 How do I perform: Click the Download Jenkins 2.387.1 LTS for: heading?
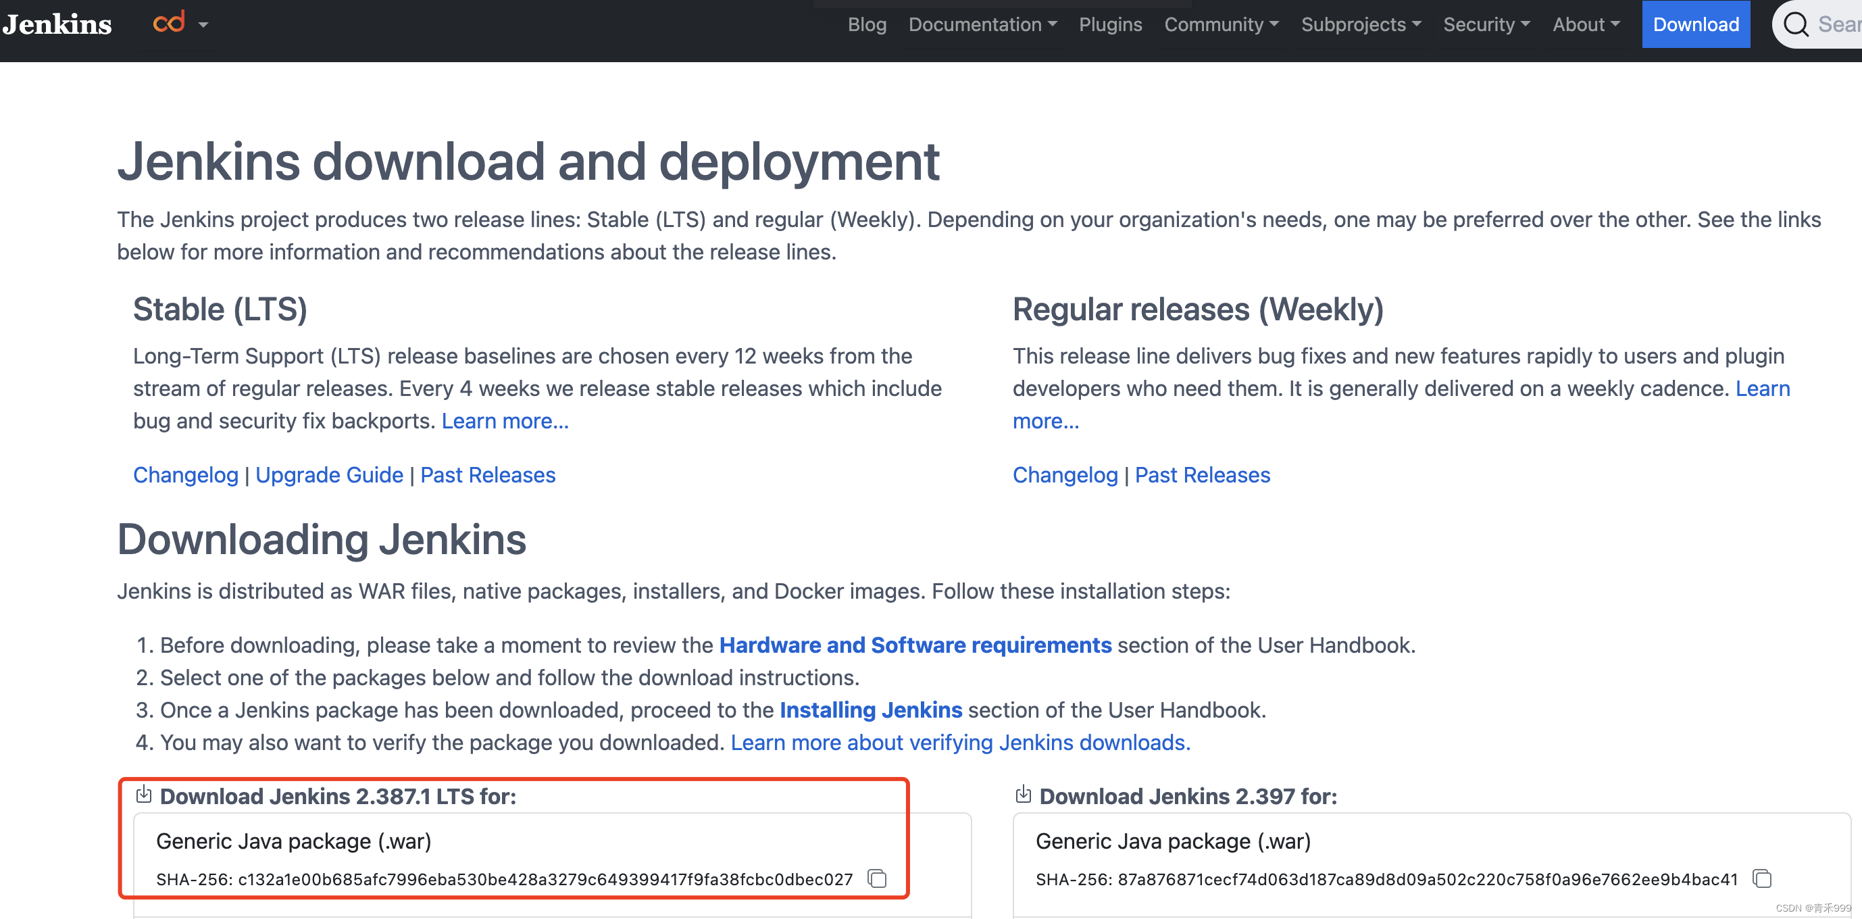pyautogui.click(x=338, y=797)
